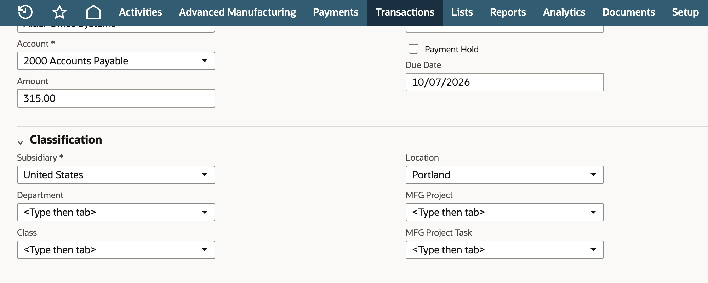The image size is (708, 283).
Task: Open the Payments menu
Action: 336,12
